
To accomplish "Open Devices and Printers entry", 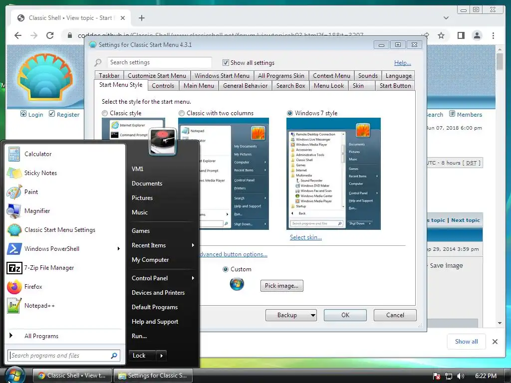I will click(x=158, y=292).
